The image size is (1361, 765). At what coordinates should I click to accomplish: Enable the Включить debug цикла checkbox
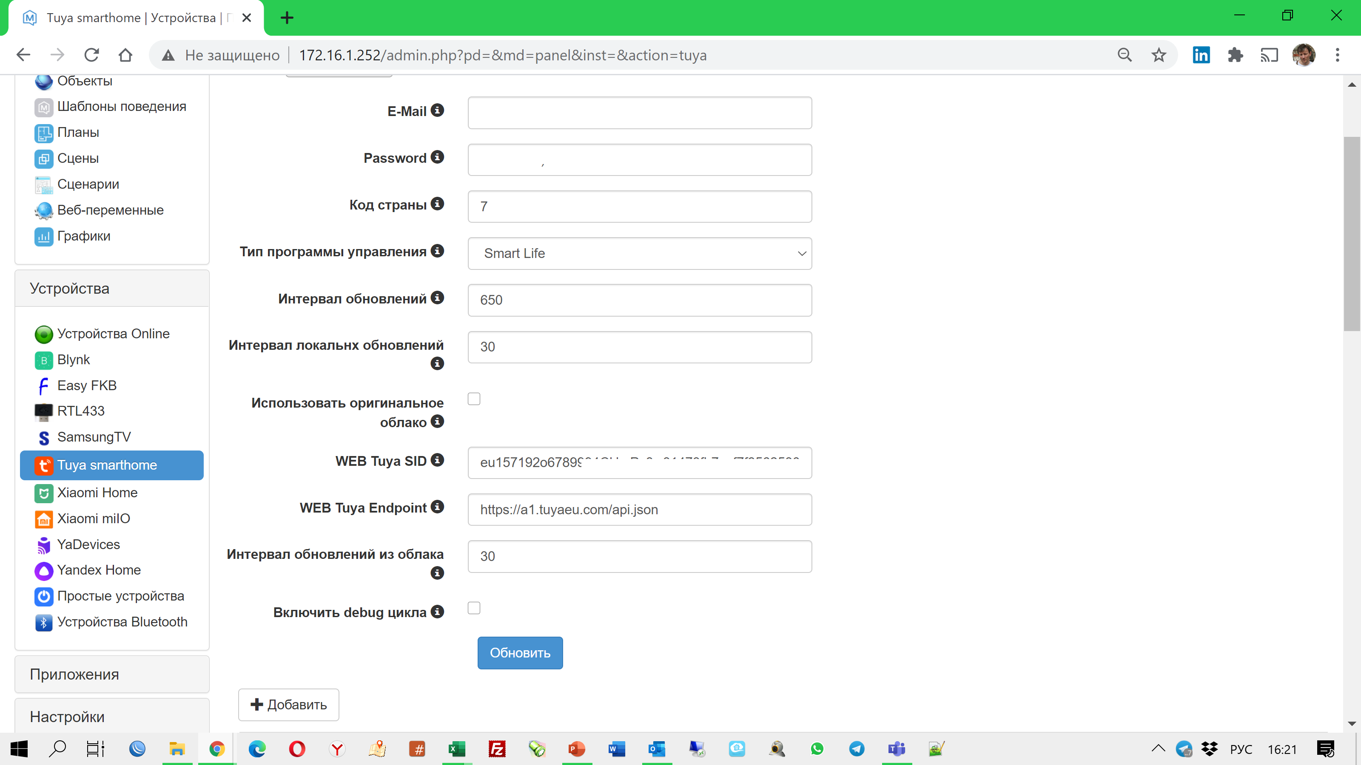(x=474, y=608)
